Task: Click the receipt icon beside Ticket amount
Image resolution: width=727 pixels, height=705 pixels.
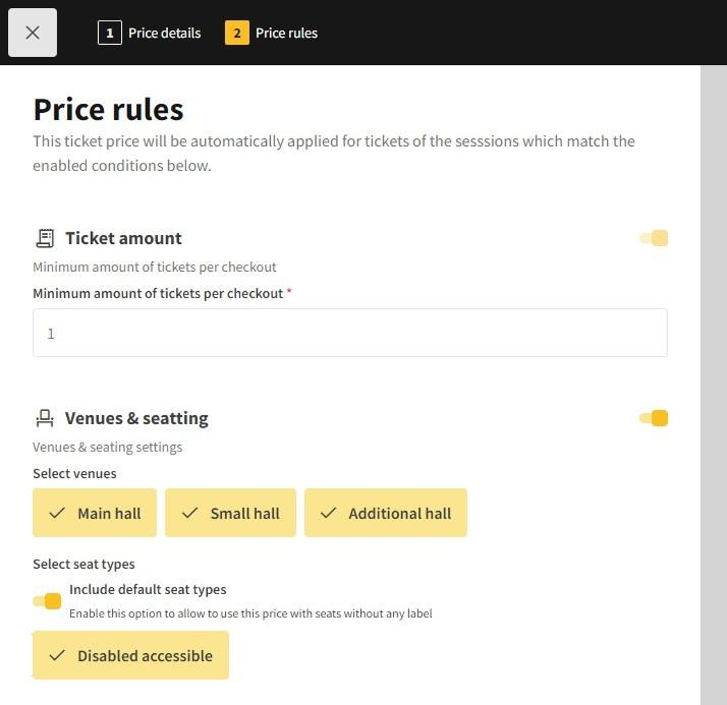Action: (44, 239)
